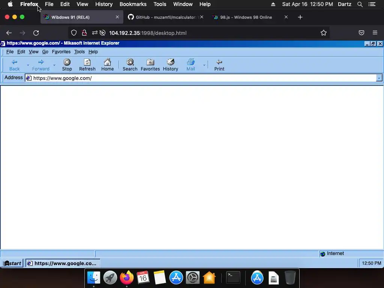The image size is (384, 288).
Task: Open the Internet Explorer Favorites menu
Action: (x=61, y=52)
